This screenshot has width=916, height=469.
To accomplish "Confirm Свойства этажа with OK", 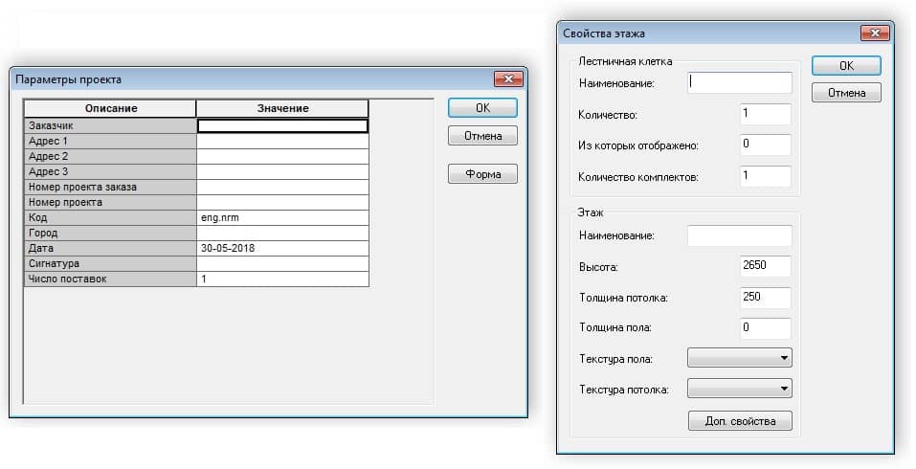I will (846, 66).
